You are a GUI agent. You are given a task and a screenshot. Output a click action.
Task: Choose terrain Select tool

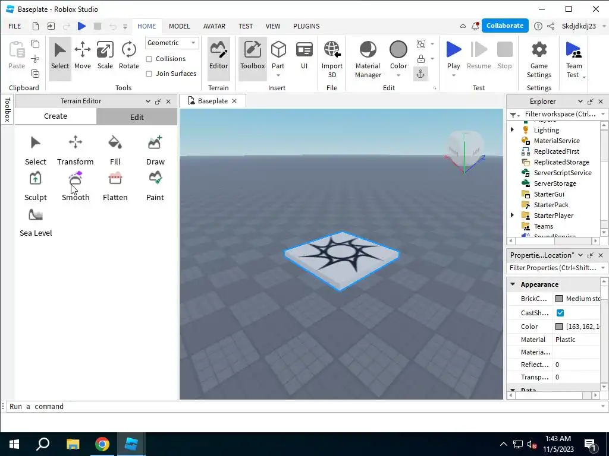click(35, 151)
